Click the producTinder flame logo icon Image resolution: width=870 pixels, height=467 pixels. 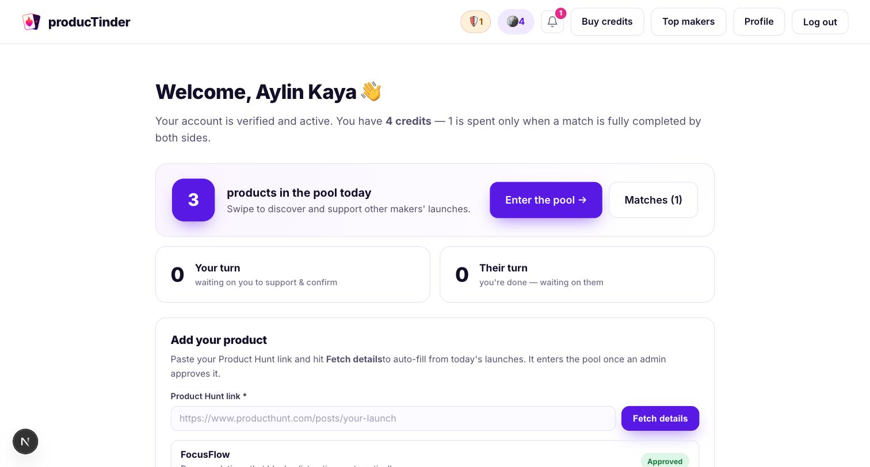pos(31,22)
